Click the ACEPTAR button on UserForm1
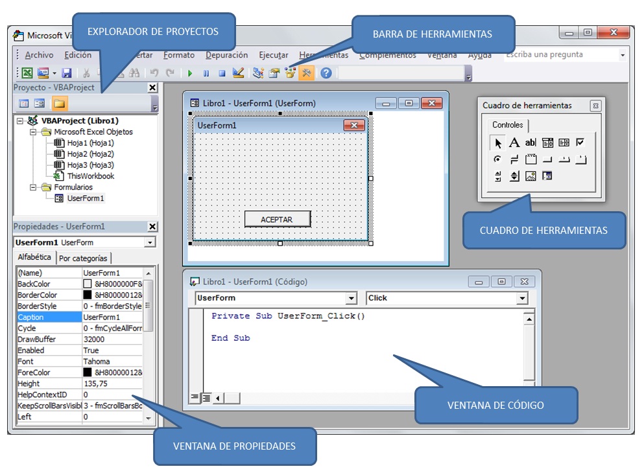This screenshot has height=471, width=644. tap(277, 220)
